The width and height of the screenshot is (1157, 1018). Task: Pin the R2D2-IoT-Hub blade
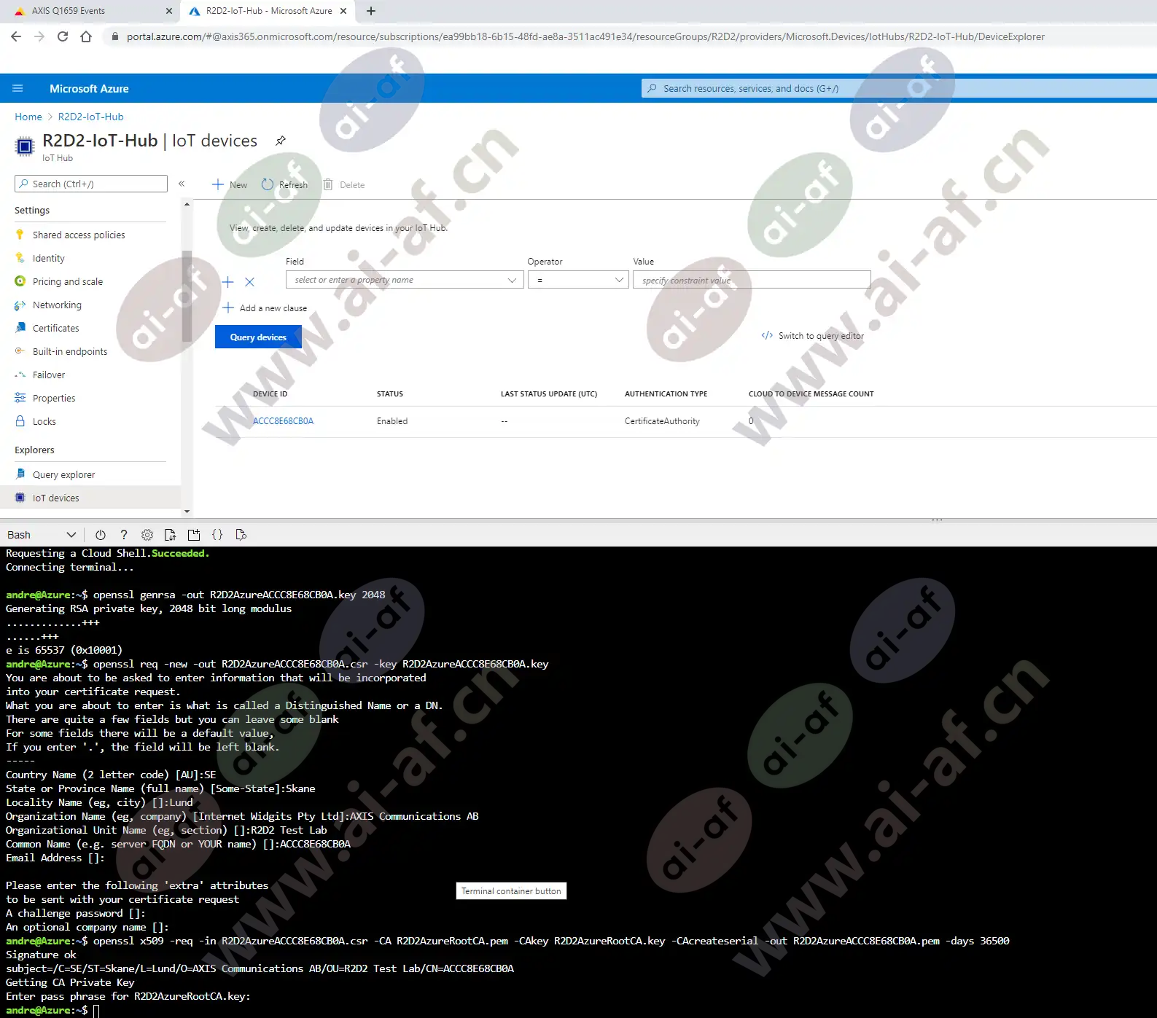[281, 141]
